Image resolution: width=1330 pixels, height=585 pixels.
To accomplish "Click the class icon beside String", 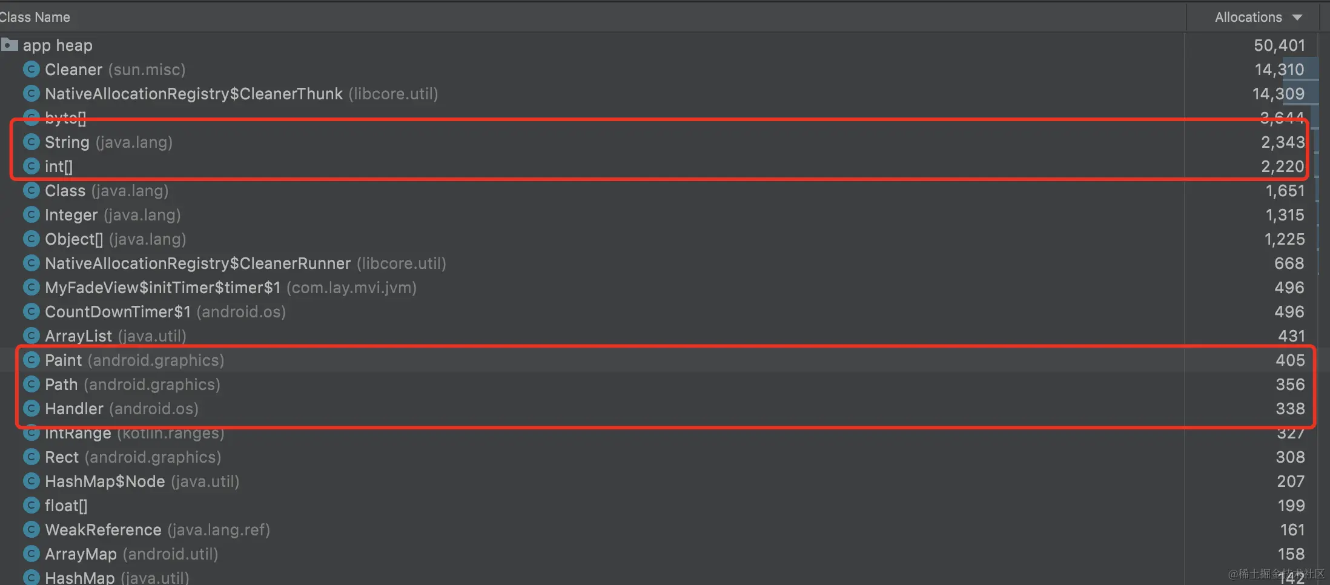I will [31, 142].
